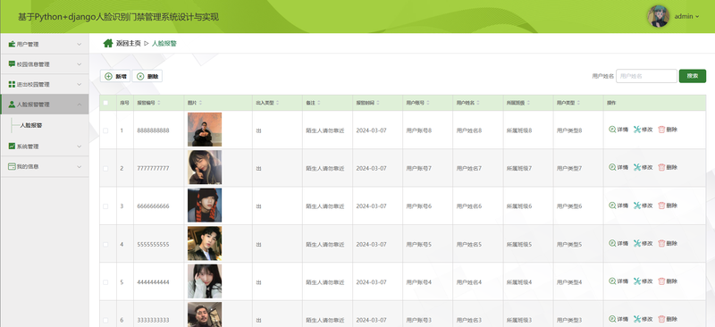Check the box for row 4

[105, 245]
